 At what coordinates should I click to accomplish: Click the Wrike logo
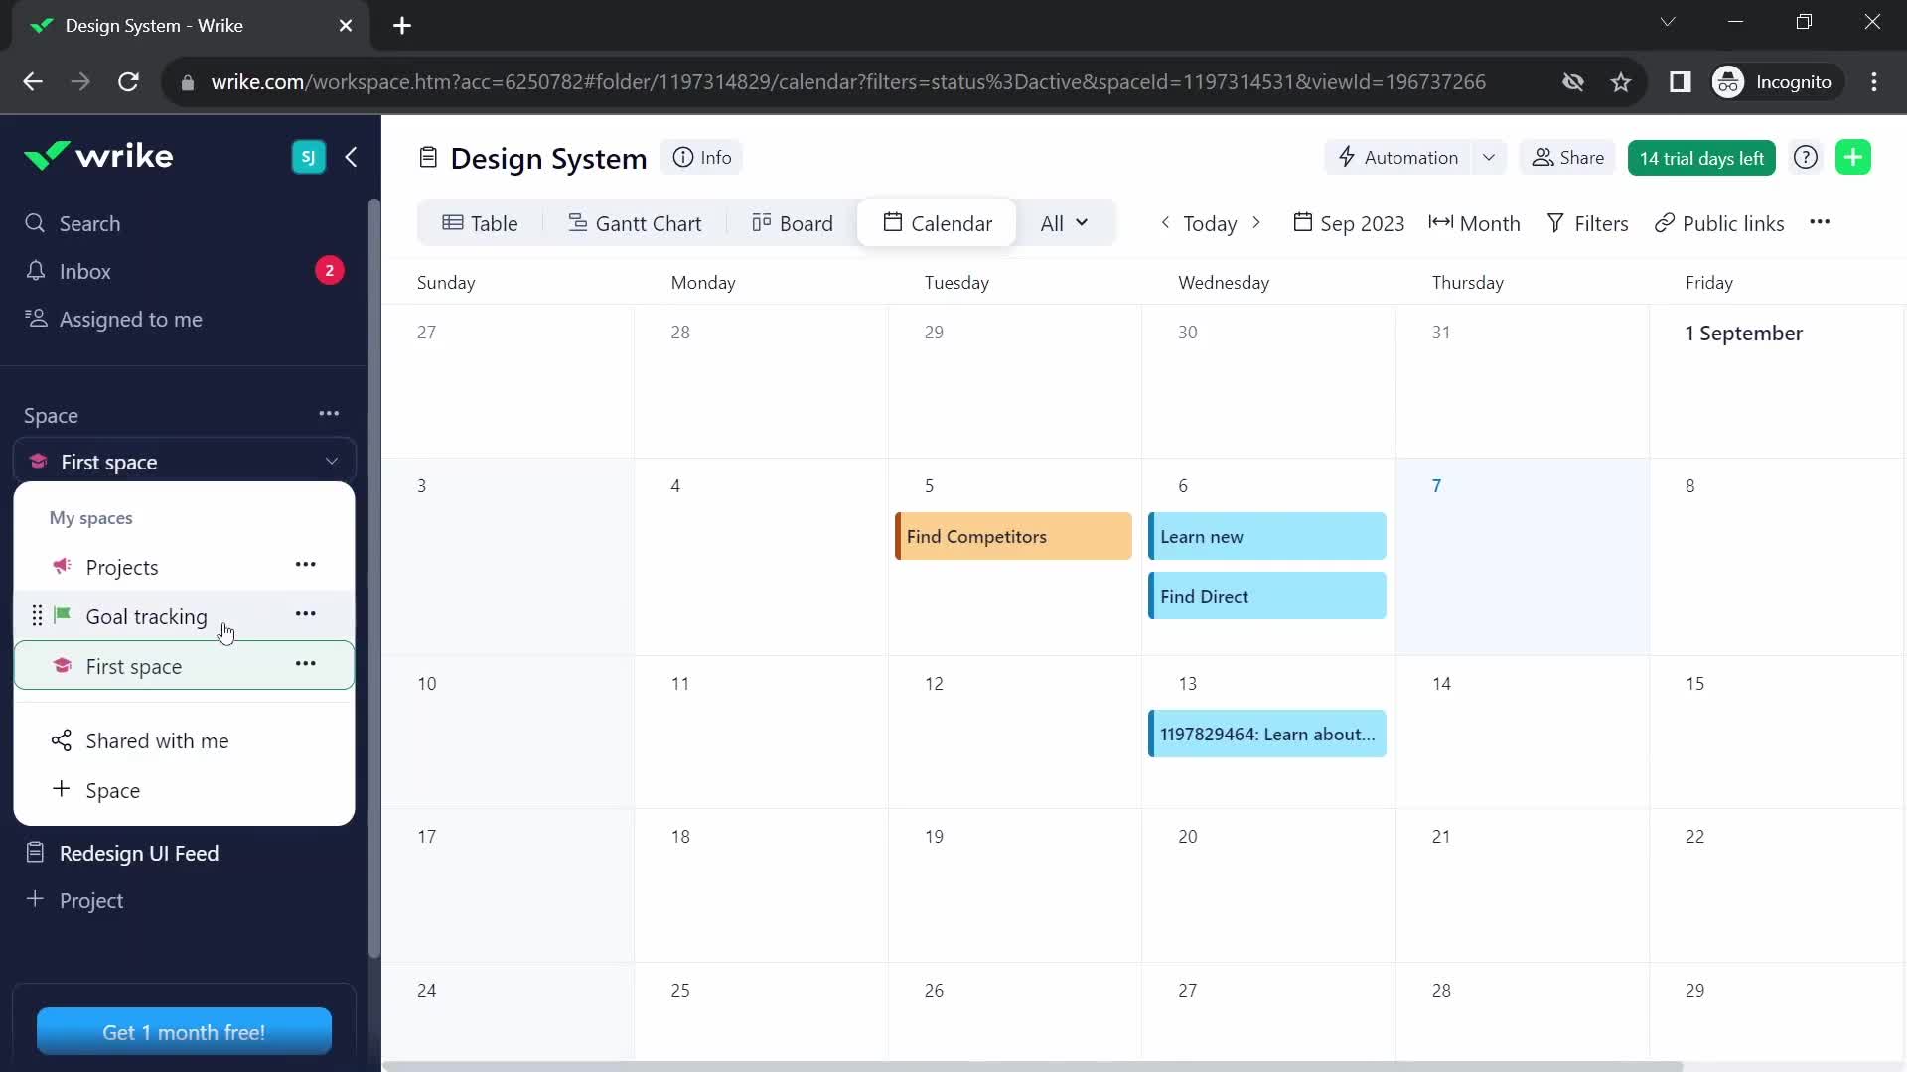98,156
